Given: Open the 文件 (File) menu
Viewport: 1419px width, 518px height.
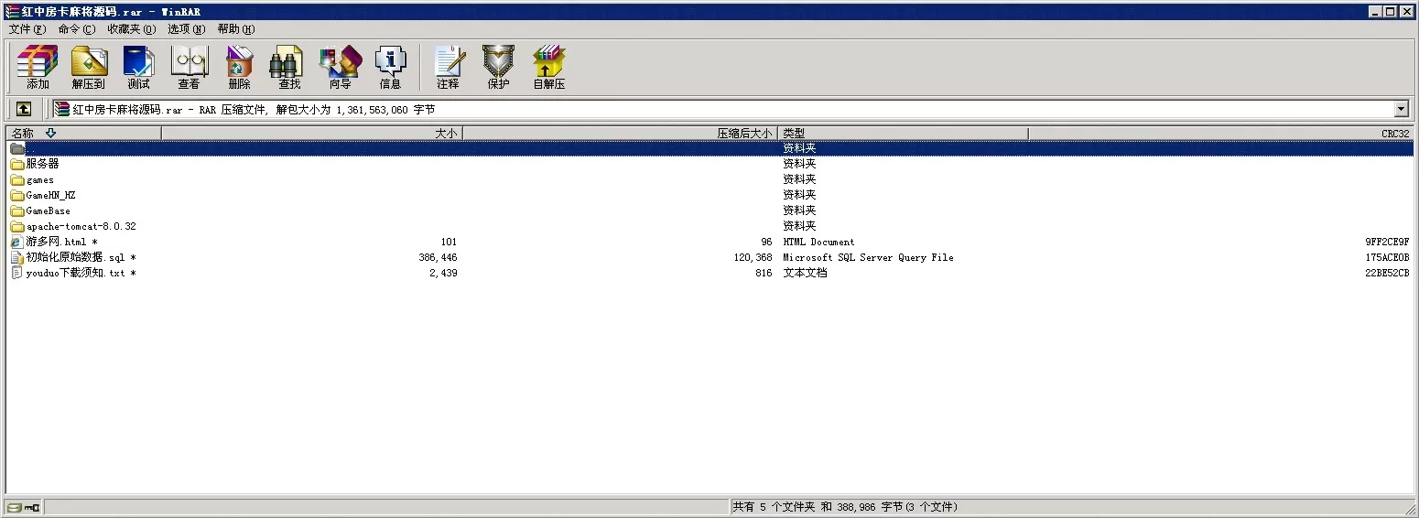Looking at the screenshot, I should pyautogui.click(x=27, y=29).
